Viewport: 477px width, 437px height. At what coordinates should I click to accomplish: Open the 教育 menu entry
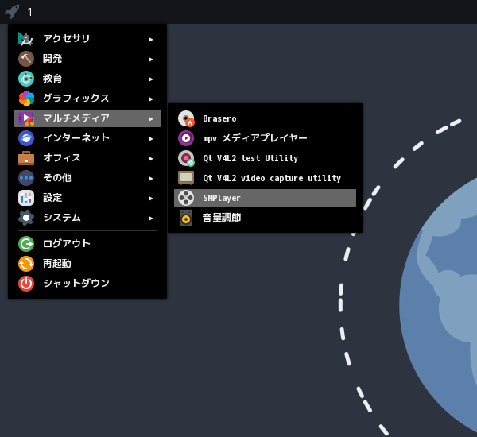pos(87,79)
